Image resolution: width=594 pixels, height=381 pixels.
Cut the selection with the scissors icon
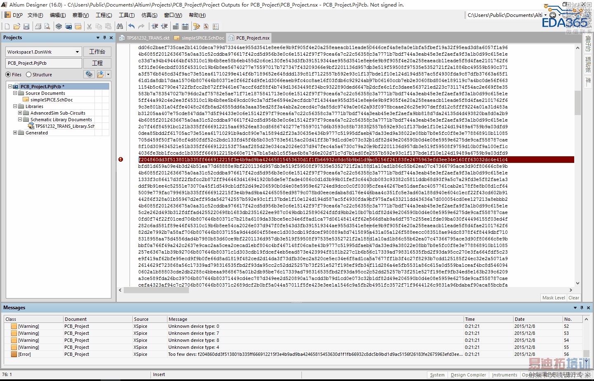coord(89,26)
